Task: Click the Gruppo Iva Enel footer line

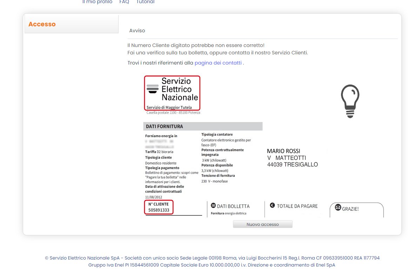Action: (x=212, y=265)
